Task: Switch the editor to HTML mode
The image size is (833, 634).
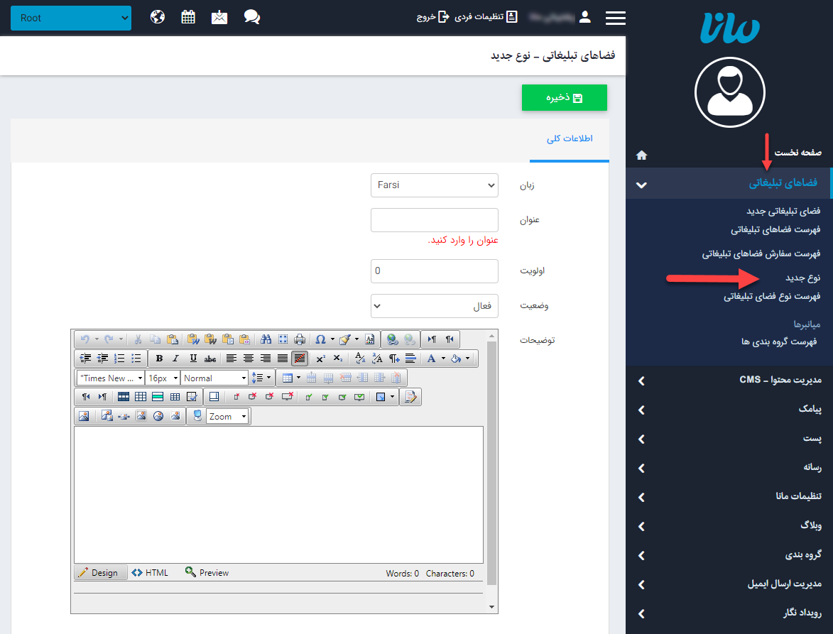Action: [x=150, y=572]
